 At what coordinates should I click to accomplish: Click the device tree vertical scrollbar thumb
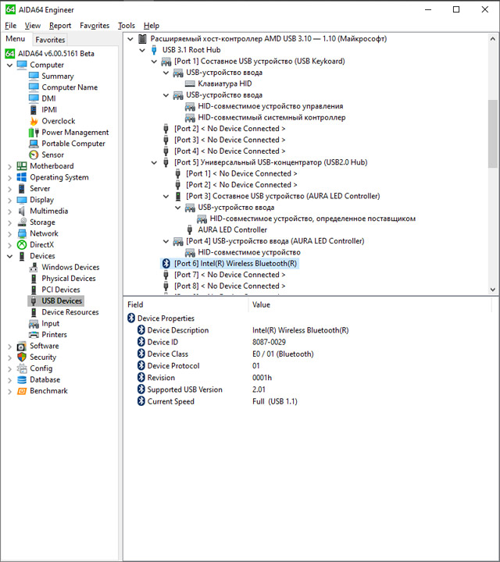coord(493,133)
